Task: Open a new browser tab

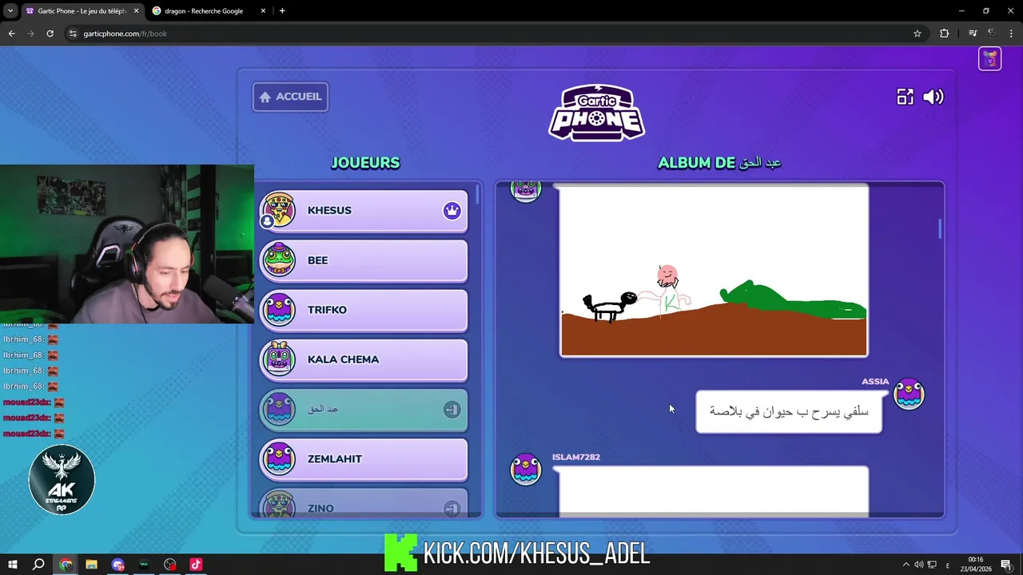Action: pyautogui.click(x=282, y=11)
